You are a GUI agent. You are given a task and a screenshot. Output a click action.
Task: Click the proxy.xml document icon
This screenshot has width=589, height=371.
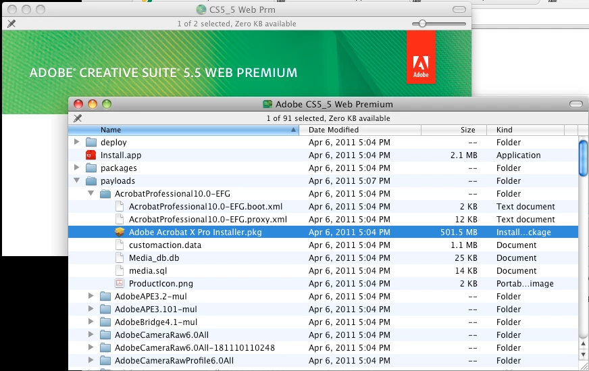tap(120, 219)
